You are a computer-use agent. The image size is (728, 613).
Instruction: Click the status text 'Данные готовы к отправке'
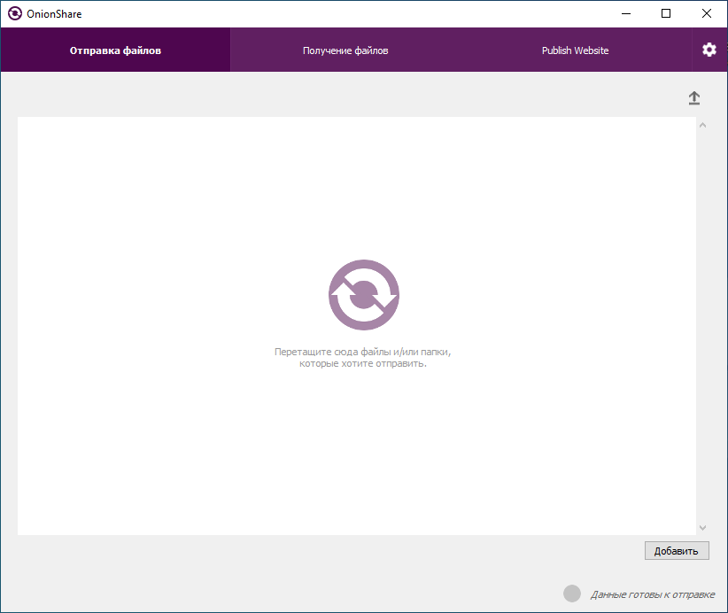(653, 594)
